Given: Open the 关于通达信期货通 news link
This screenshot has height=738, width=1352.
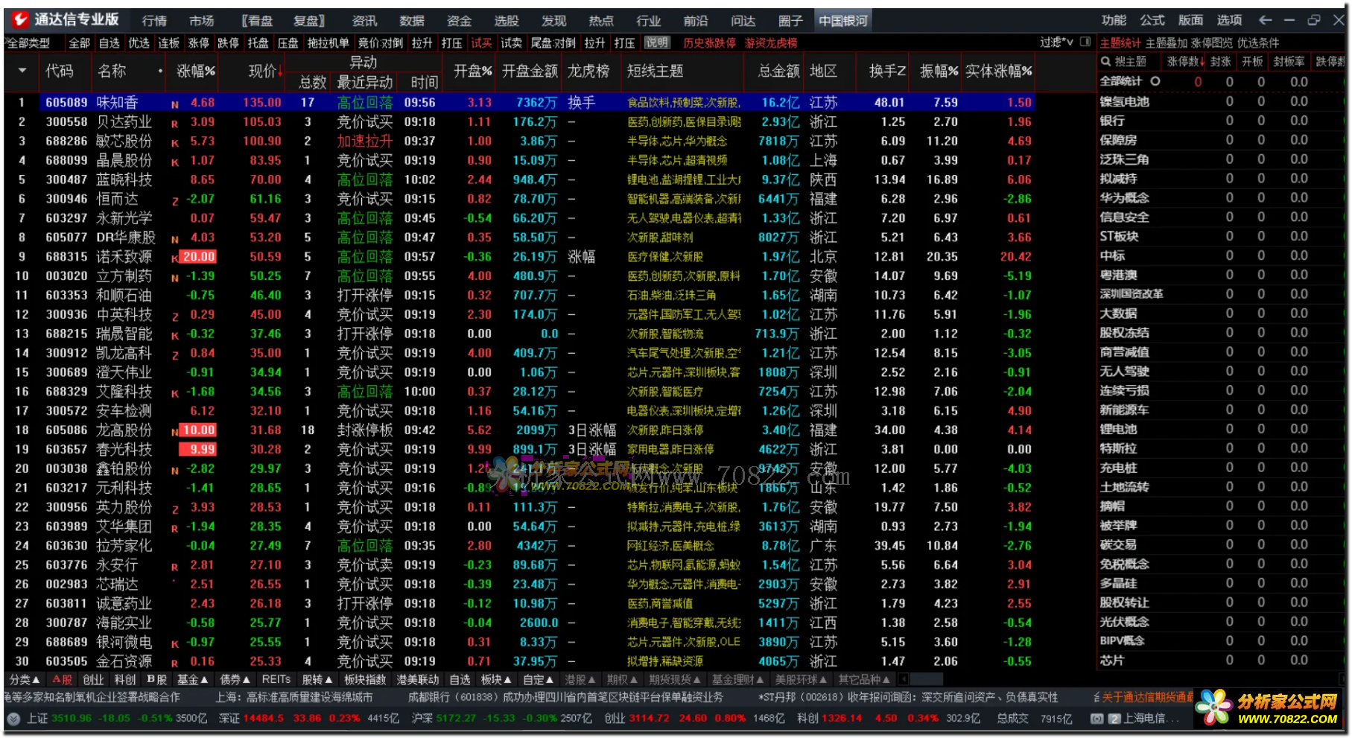Looking at the screenshot, I should tap(1148, 698).
